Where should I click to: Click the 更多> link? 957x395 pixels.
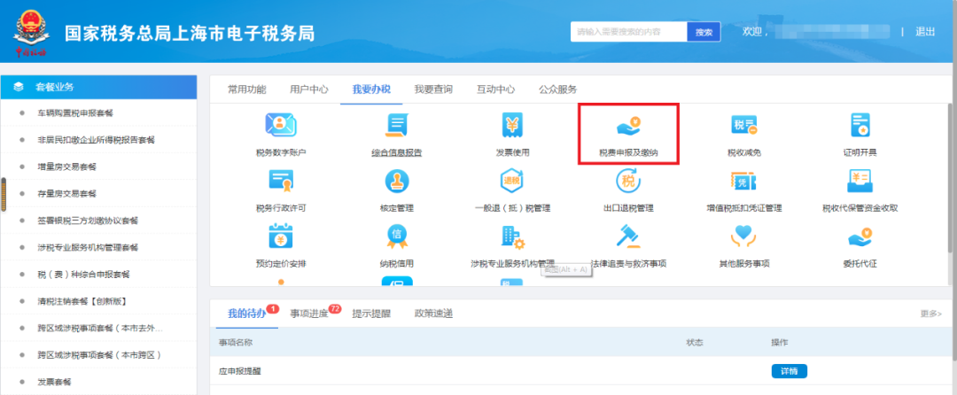pyautogui.click(x=930, y=314)
